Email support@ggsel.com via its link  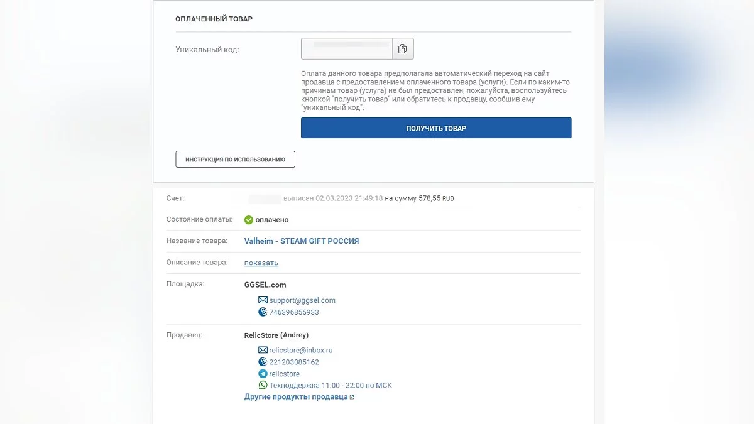(302, 300)
